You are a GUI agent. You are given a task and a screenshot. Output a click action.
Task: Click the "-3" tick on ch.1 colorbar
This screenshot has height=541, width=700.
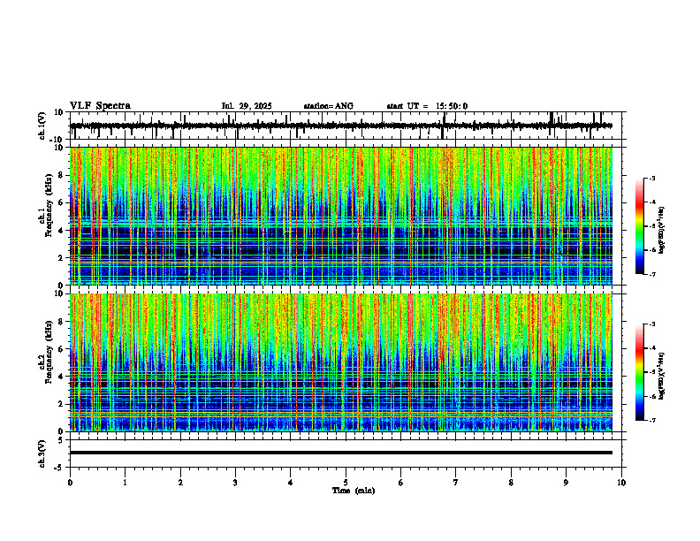click(x=652, y=178)
